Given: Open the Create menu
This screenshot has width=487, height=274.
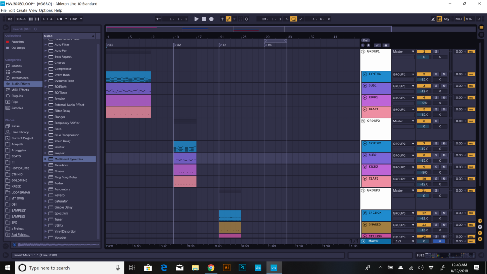Looking at the screenshot, I should pos(22,10).
